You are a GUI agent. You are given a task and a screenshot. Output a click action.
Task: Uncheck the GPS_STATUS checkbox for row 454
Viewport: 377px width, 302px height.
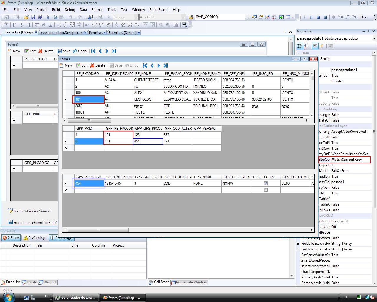[x=266, y=183]
